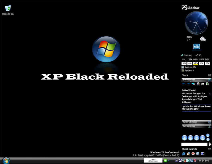This screenshot has width=212, height=164.
Task: Select the System 0% CPU row
Action: (x=188, y=67)
